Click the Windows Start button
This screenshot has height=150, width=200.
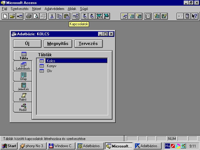tap(9, 146)
